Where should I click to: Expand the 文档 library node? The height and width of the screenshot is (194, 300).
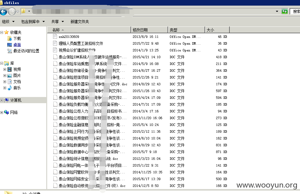click(x=5, y=82)
